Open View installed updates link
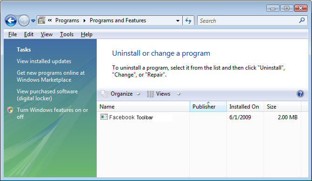 [44, 61]
